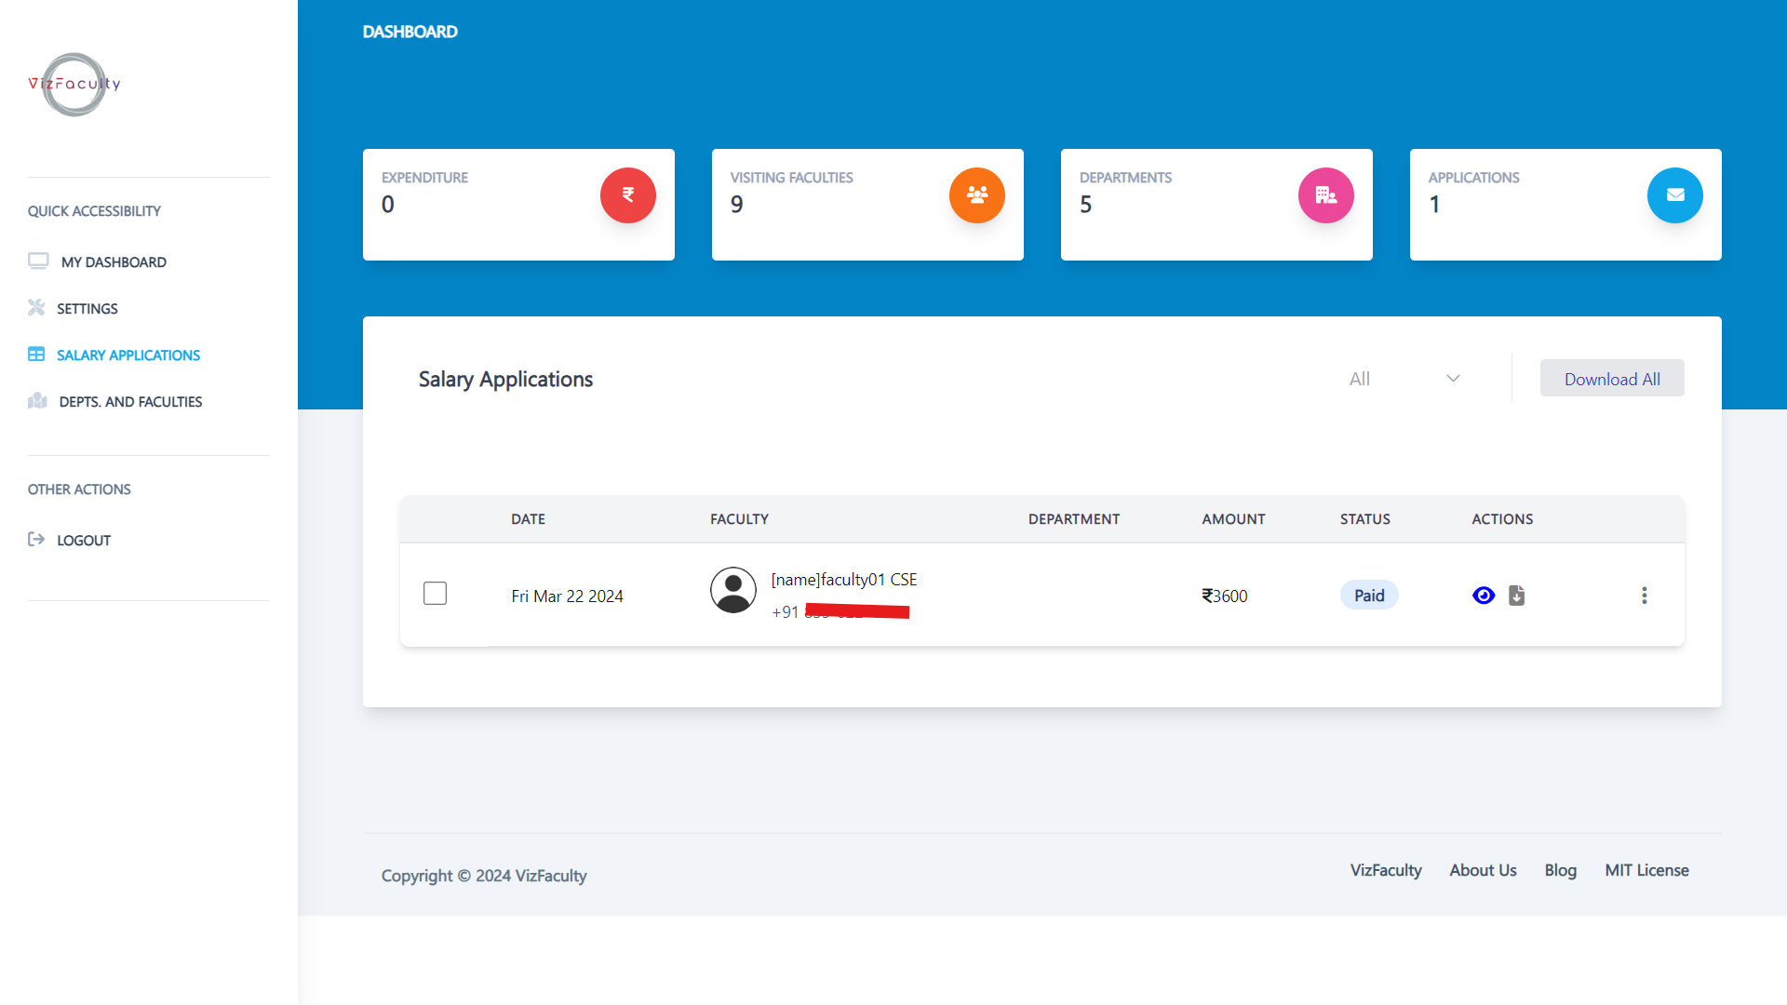Click the pink Departments building icon
Image resolution: width=1787 pixels, height=1005 pixels.
pos(1326,195)
